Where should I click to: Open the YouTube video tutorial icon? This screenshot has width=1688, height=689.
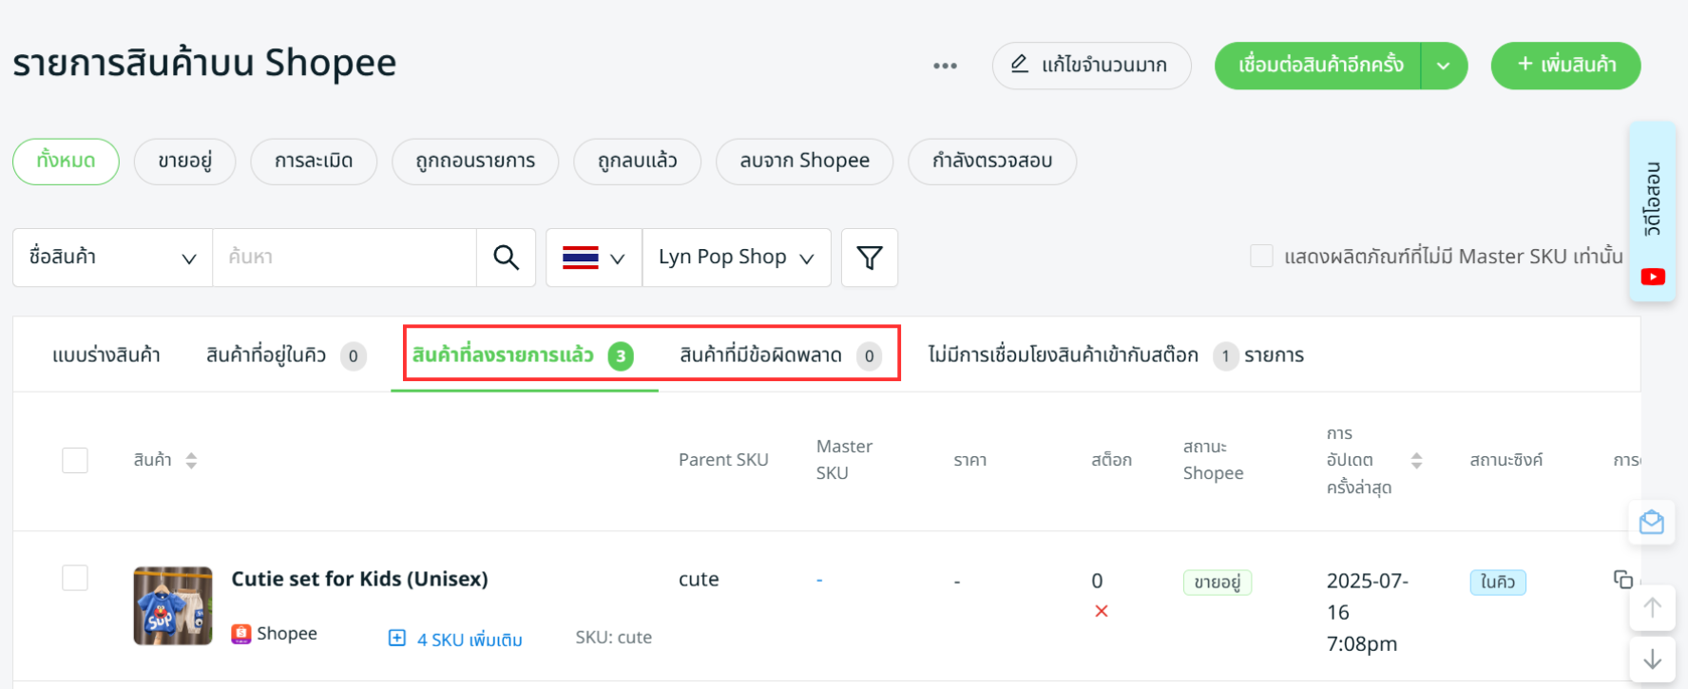1653,277
